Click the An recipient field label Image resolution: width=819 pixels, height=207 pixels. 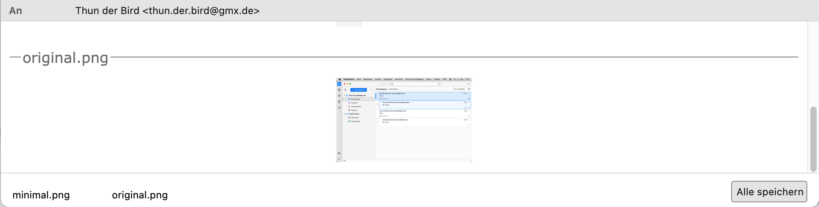pos(16,11)
